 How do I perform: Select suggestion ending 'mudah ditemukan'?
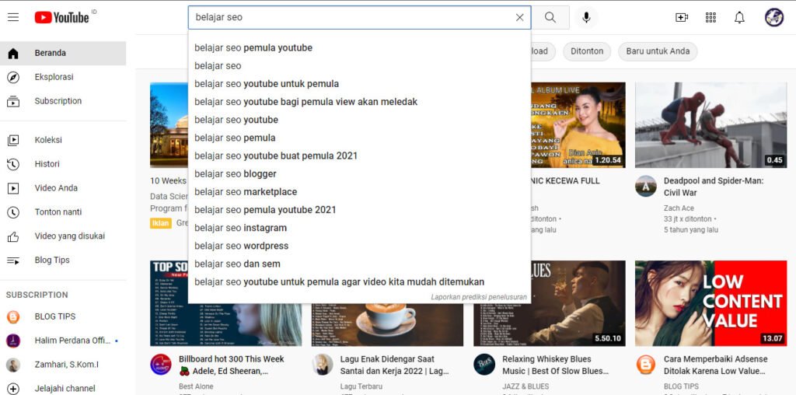point(359,281)
